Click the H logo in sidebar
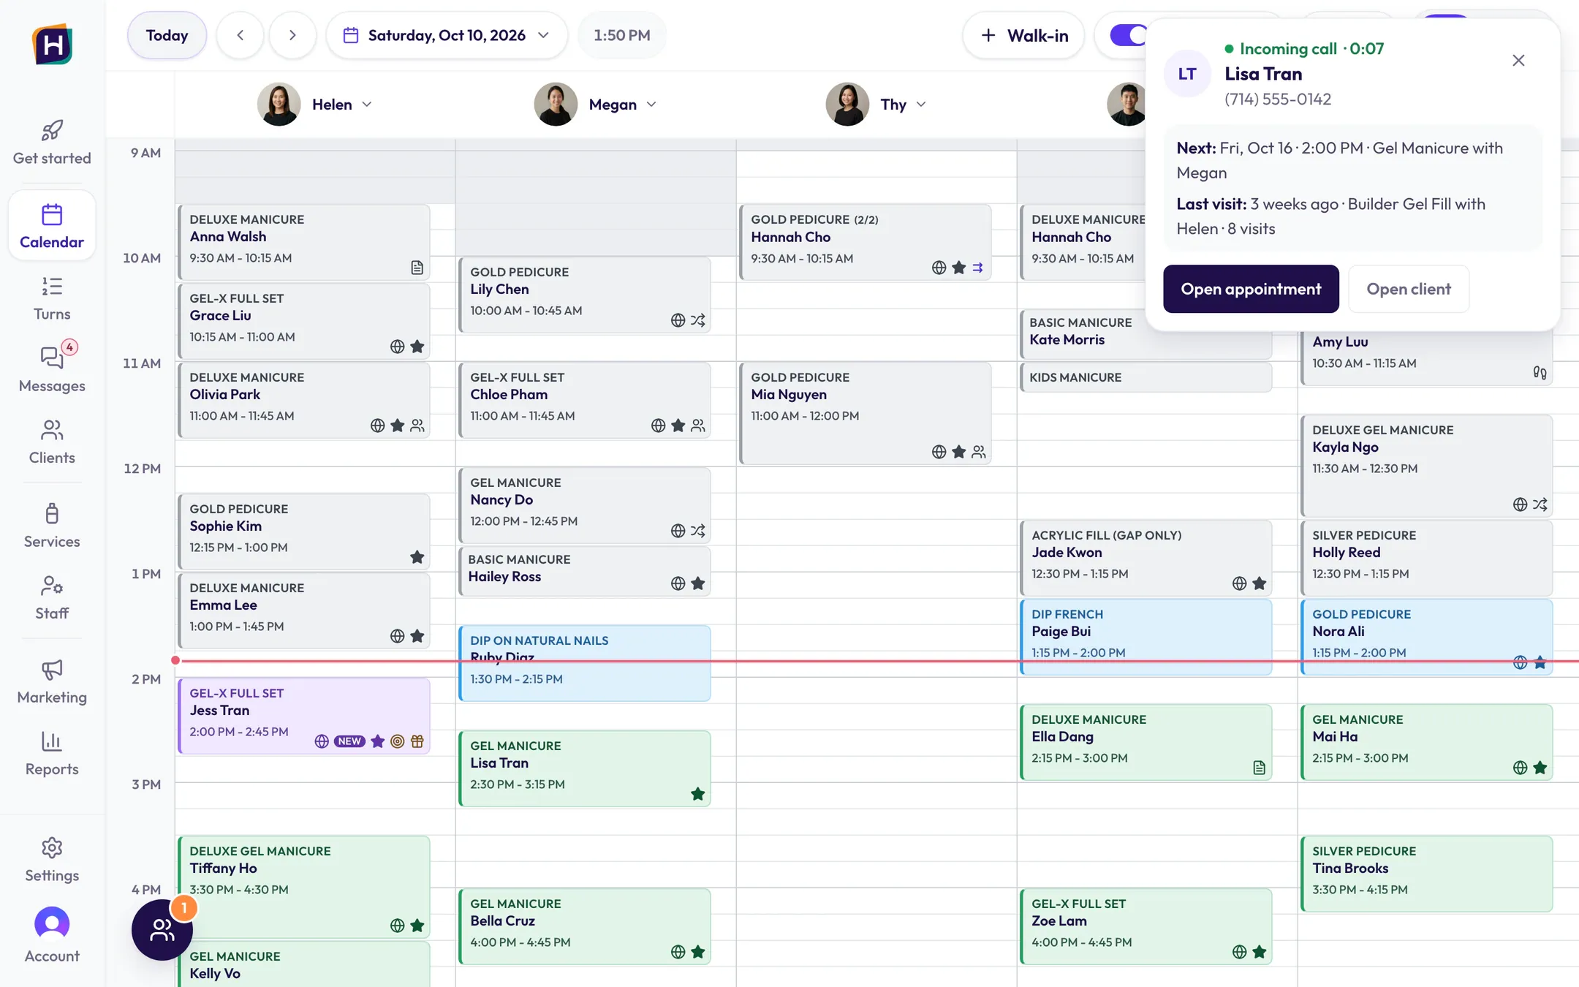 [52, 45]
